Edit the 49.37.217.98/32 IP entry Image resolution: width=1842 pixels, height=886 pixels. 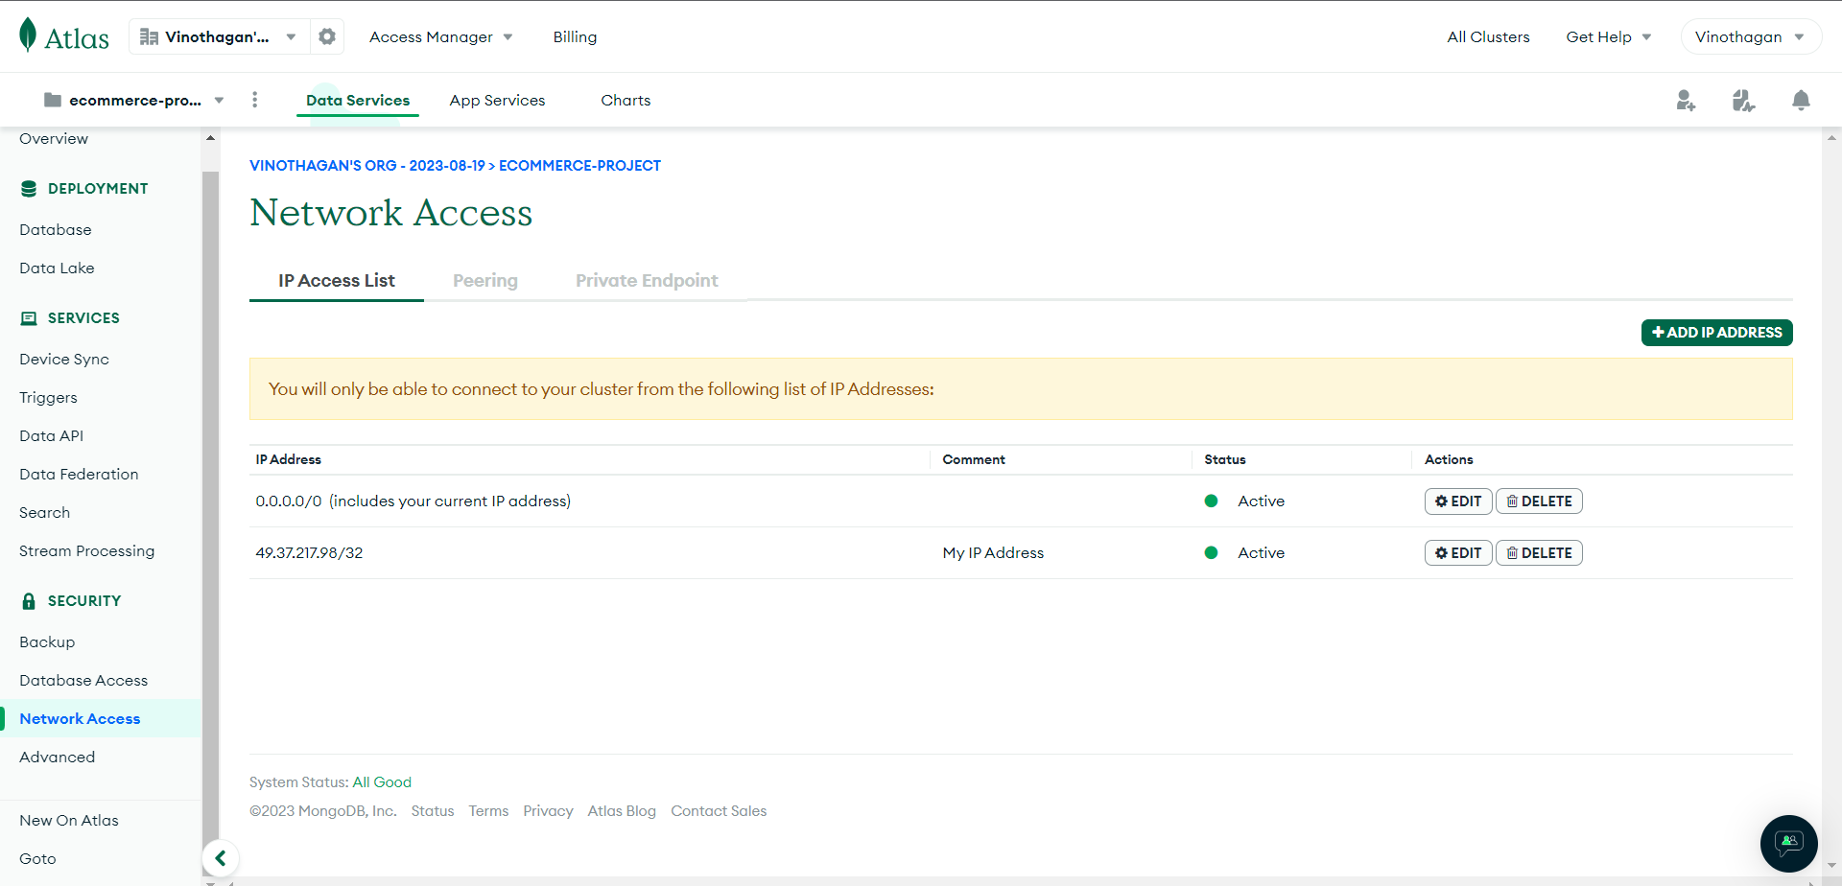coord(1457,553)
